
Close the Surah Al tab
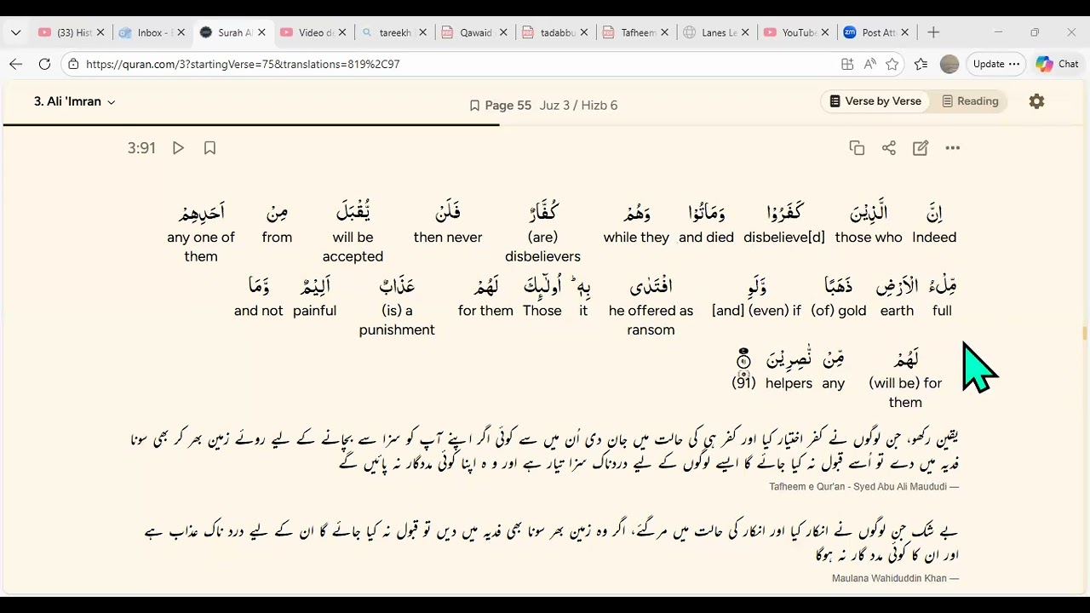261,32
